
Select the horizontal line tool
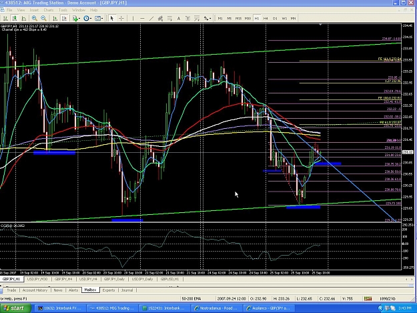pos(142,18)
